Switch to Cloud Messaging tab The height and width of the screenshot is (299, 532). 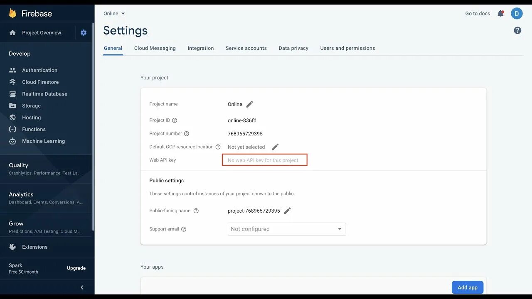click(x=155, y=48)
